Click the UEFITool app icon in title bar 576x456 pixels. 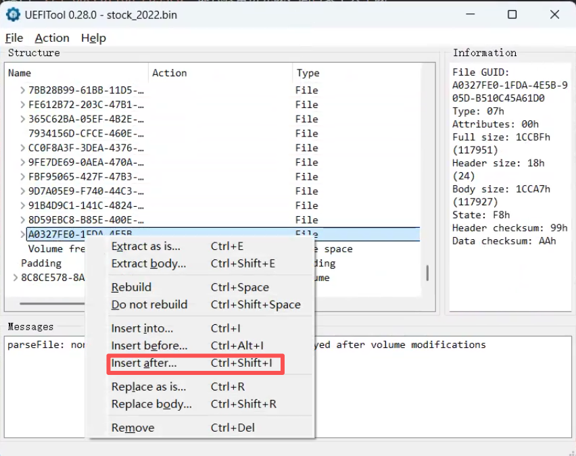pos(14,15)
